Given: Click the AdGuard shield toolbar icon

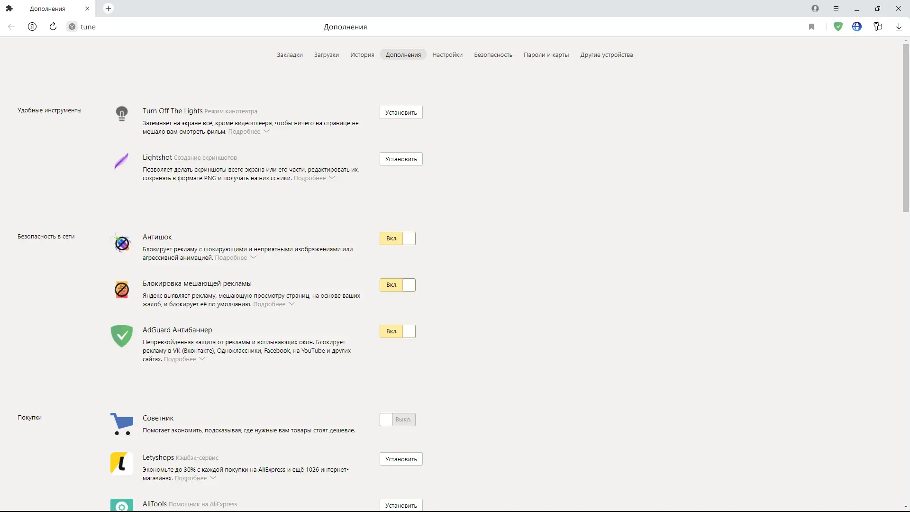Looking at the screenshot, I should tap(838, 27).
